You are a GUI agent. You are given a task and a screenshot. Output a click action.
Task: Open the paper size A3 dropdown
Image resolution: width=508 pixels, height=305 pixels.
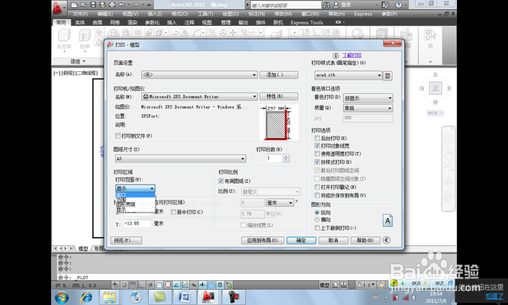coord(180,159)
